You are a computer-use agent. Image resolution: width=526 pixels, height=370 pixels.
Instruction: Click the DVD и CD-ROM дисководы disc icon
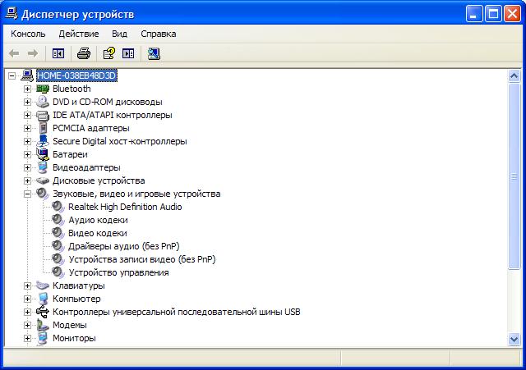coord(43,102)
